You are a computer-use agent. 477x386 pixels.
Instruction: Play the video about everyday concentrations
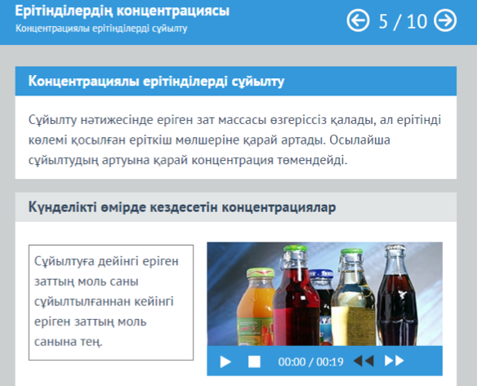coord(225,362)
